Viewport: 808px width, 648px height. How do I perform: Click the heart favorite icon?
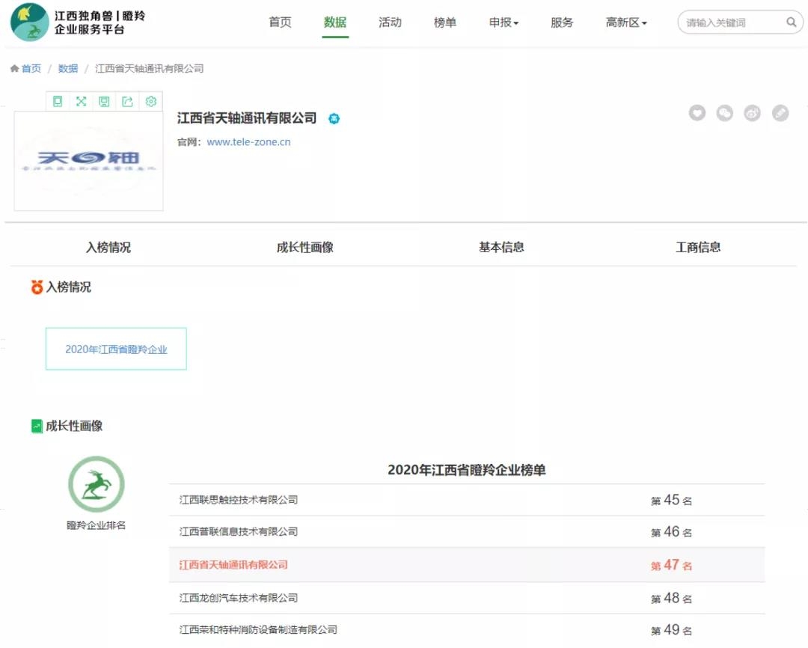[697, 113]
